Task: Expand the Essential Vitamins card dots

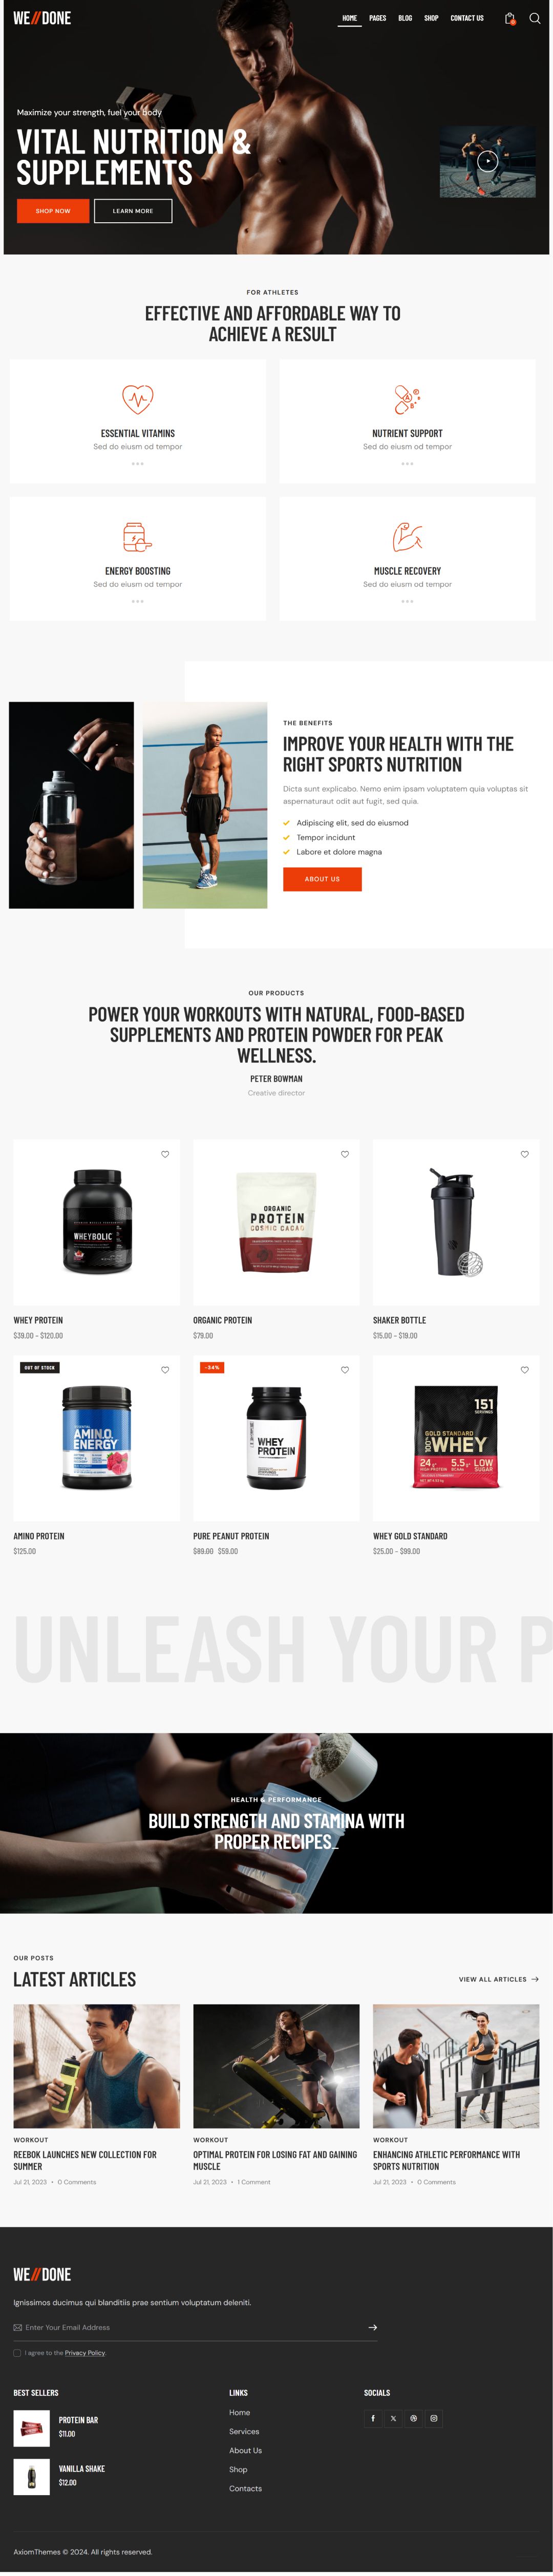Action: 138,464
